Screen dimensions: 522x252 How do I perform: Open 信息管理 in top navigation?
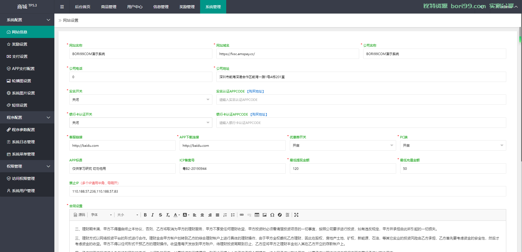tap(161, 7)
